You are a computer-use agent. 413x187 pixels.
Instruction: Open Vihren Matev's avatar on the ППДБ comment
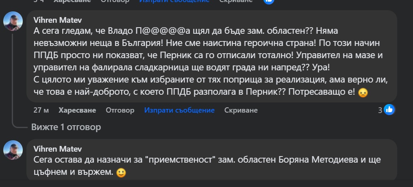tap(13, 21)
